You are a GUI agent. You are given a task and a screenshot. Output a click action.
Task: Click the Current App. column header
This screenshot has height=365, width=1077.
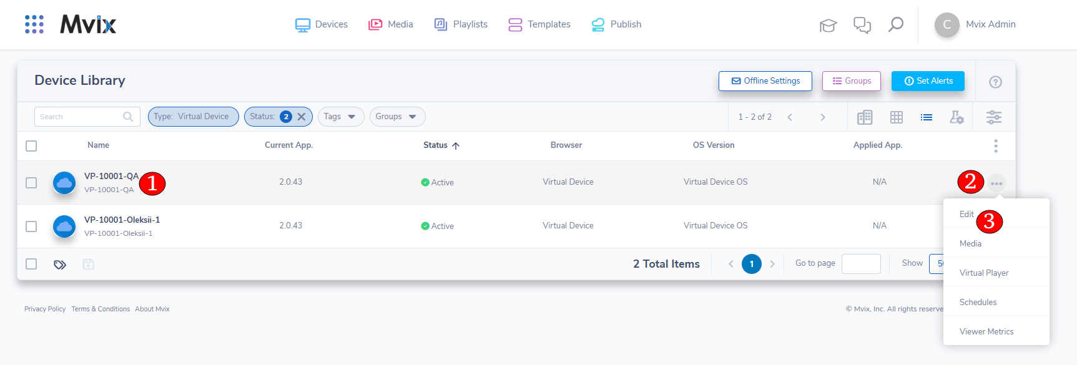coord(288,145)
